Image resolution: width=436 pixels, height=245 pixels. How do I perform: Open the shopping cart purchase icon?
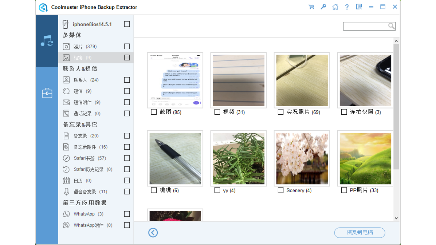point(311,6)
